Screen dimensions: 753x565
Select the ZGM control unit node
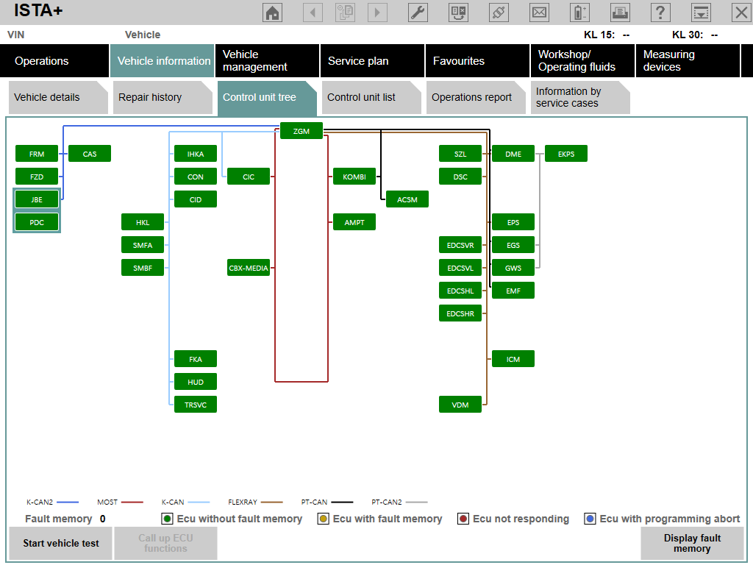(x=301, y=131)
